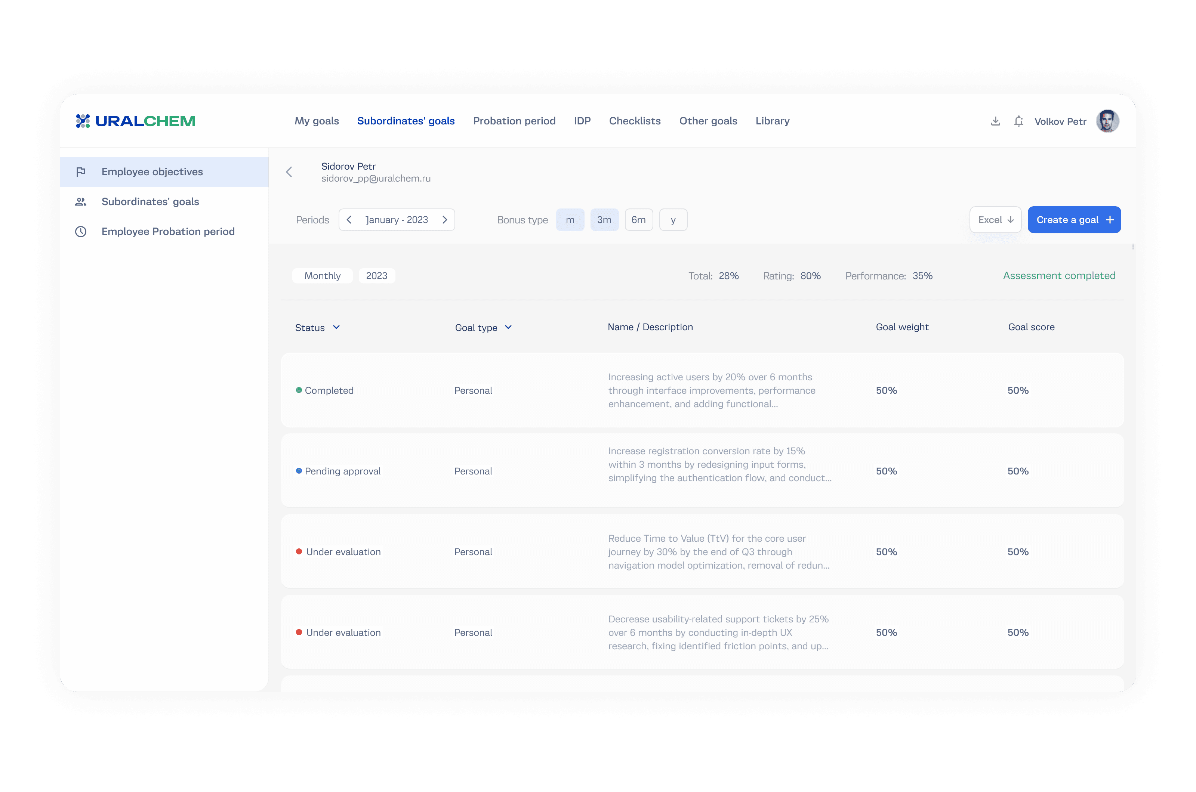Select the yearly 'y' bonus type
The width and height of the screenshot is (1196, 792).
pos(673,220)
